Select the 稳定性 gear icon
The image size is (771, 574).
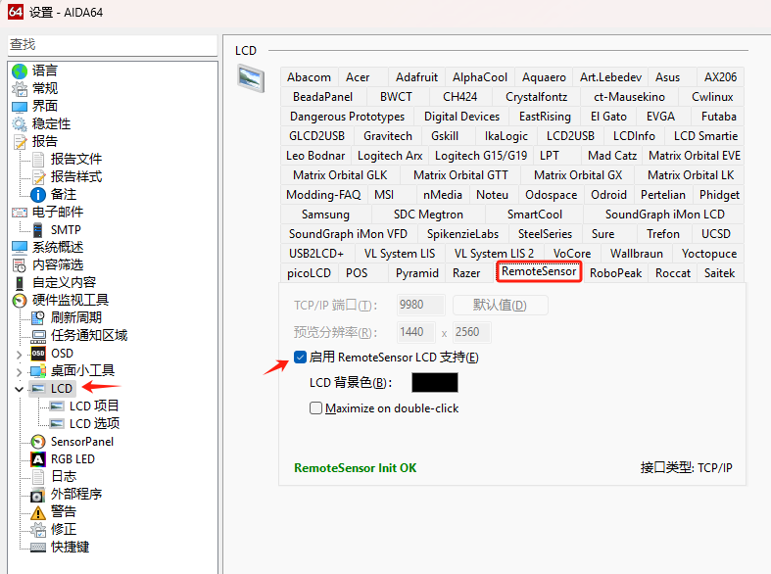(x=20, y=123)
